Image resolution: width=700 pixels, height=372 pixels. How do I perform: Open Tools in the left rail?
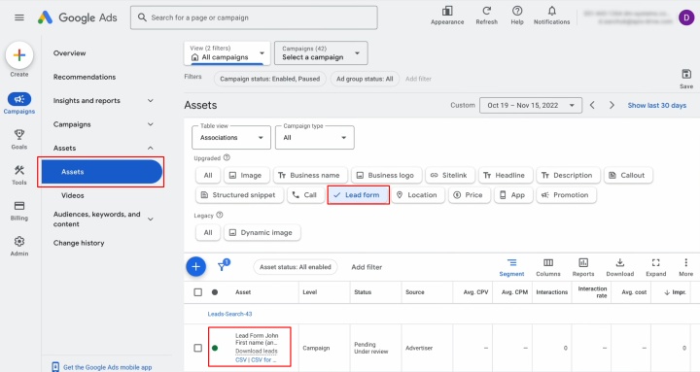pyautogui.click(x=19, y=175)
